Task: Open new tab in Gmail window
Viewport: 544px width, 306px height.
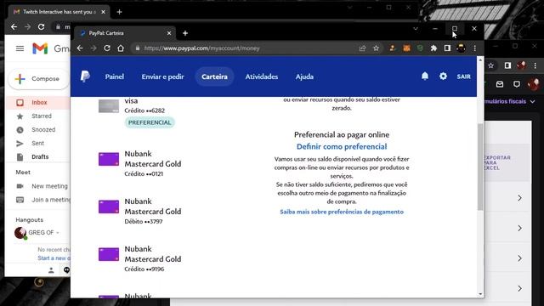Action: tap(119, 12)
